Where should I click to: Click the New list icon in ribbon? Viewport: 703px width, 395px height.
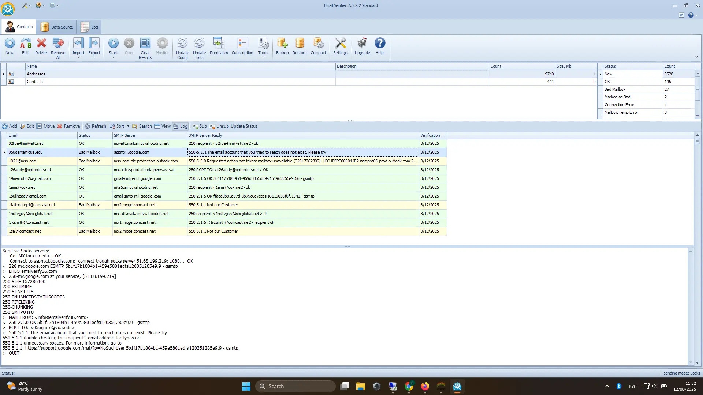click(x=10, y=46)
